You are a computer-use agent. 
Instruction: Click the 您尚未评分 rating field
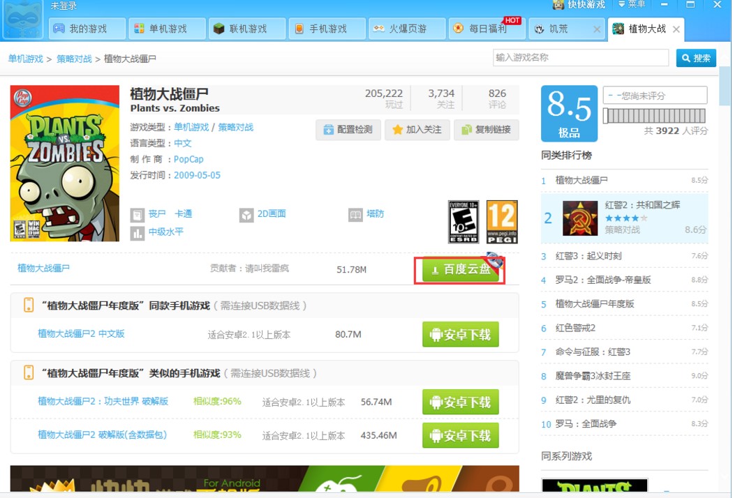click(x=655, y=96)
